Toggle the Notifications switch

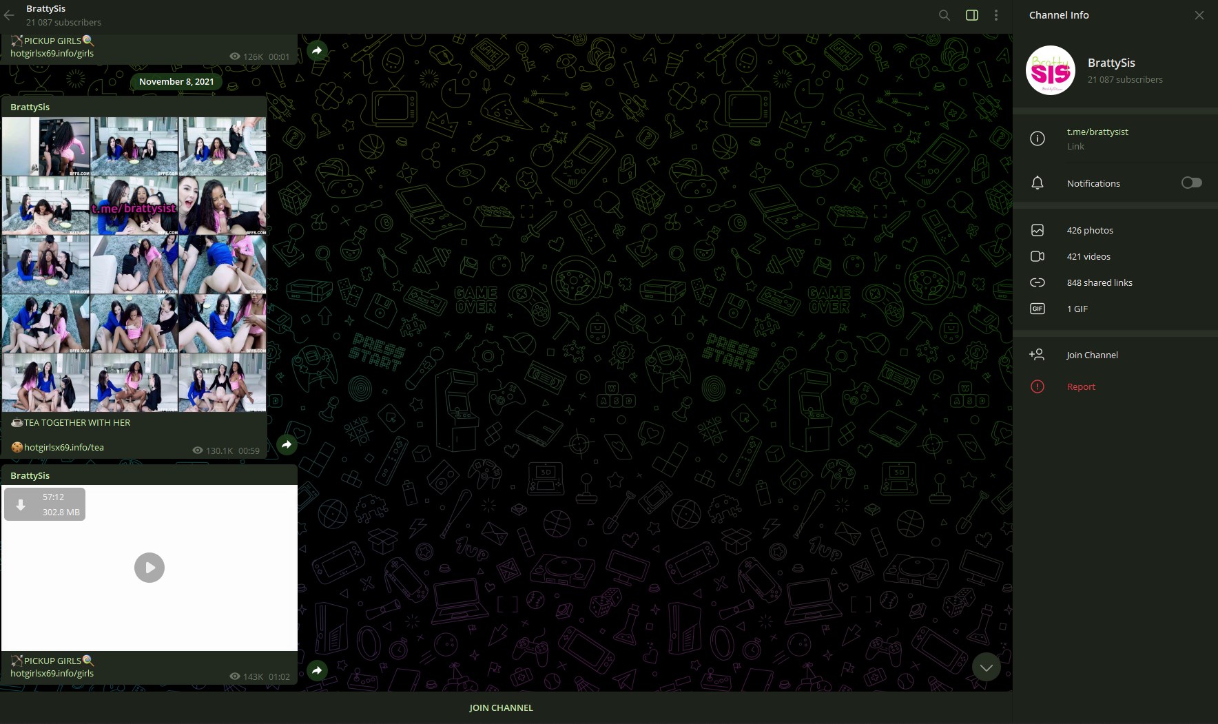click(x=1191, y=183)
